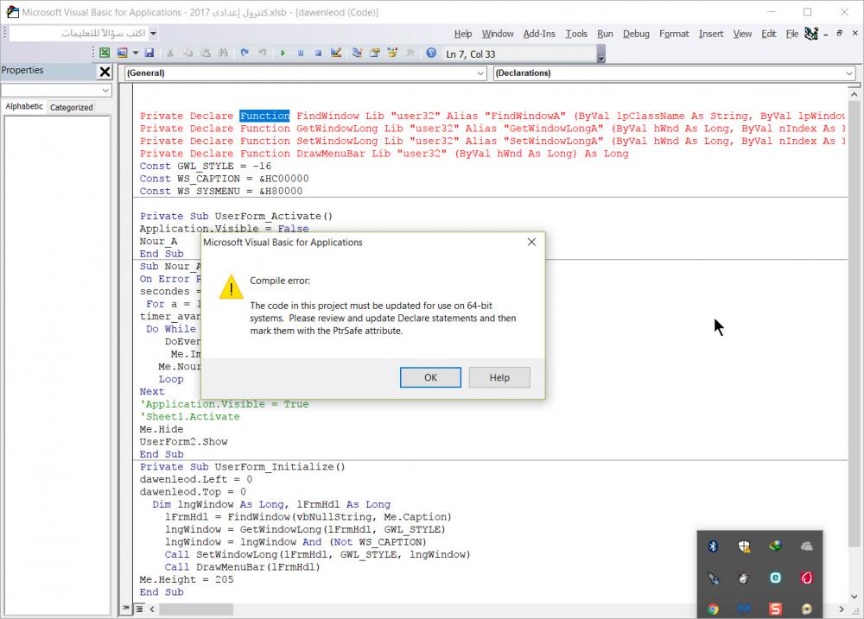Click the line Private Sub UserForm_Activate()

pyautogui.click(x=236, y=216)
